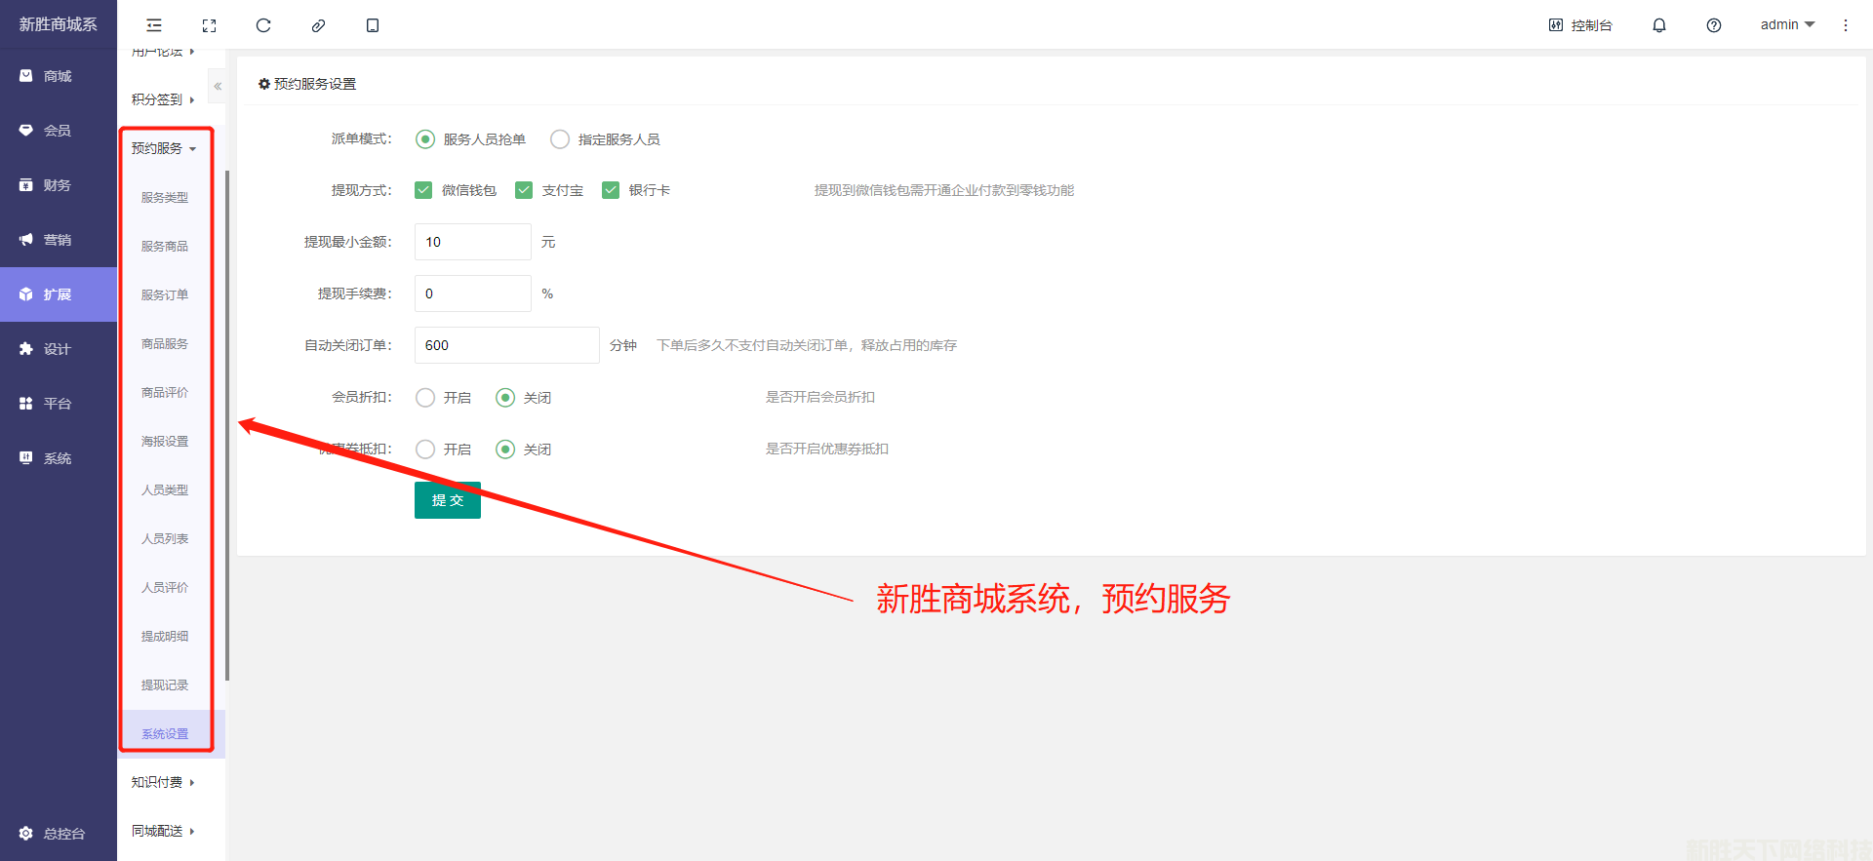This screenshot has width=1873, height=861.
Task: Click the link icon in top toolbar
Action: pyautogui.click(x=318, y=25)
